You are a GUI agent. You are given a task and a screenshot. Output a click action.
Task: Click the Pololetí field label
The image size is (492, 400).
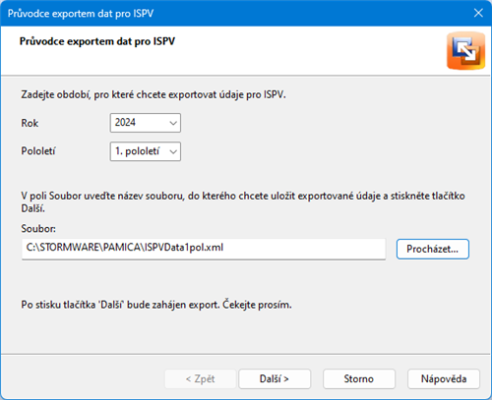(38, 151)
